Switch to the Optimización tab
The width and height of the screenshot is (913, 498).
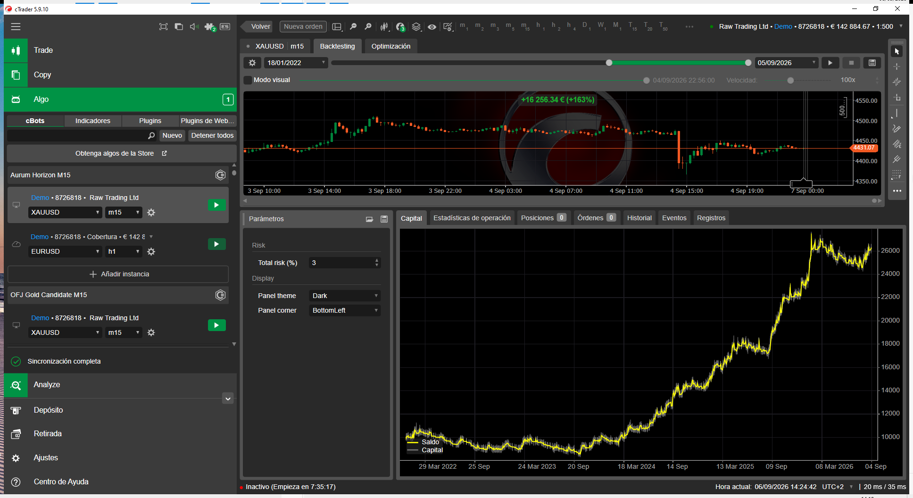391,46
